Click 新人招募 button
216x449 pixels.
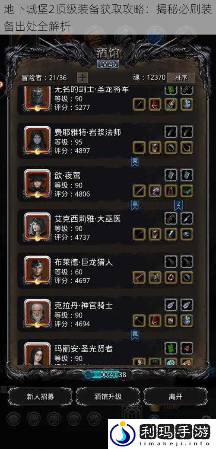40,397
